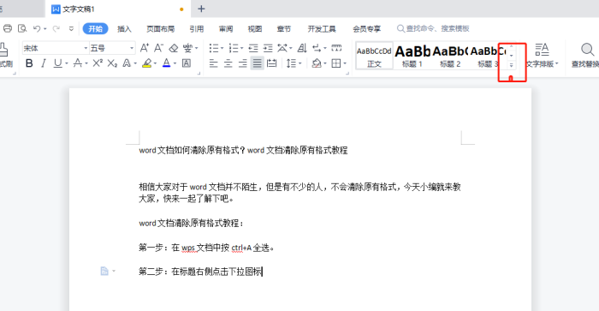Expand the styles gallery dropdown arrow
The width and height of the screenshot is (599, 311).
coord(512,65)
